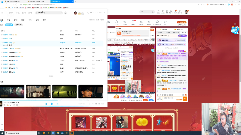This screenshot has height=135, width=241.
Task: Open Douyu user avatar at top right
Action: tap(186, 12)
